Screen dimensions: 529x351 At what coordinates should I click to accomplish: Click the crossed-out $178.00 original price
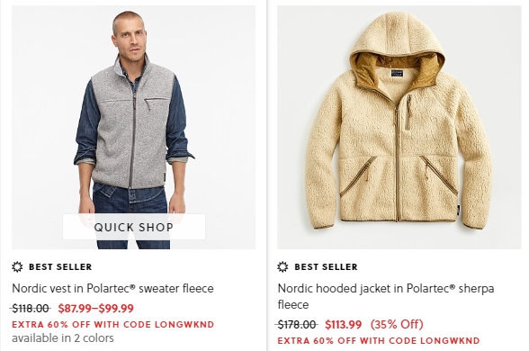(297, 324)
